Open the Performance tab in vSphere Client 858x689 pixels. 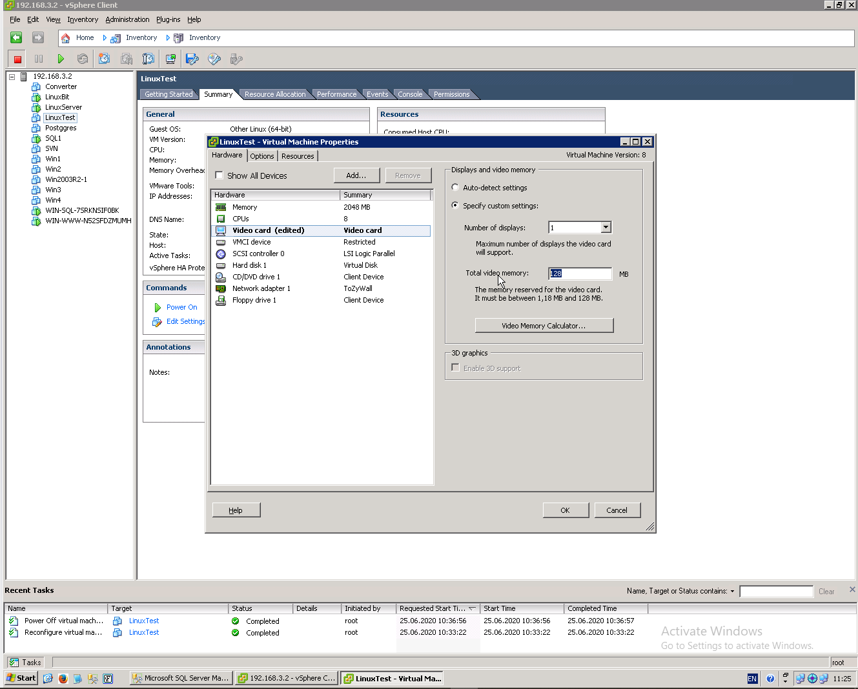coord(336,94)
